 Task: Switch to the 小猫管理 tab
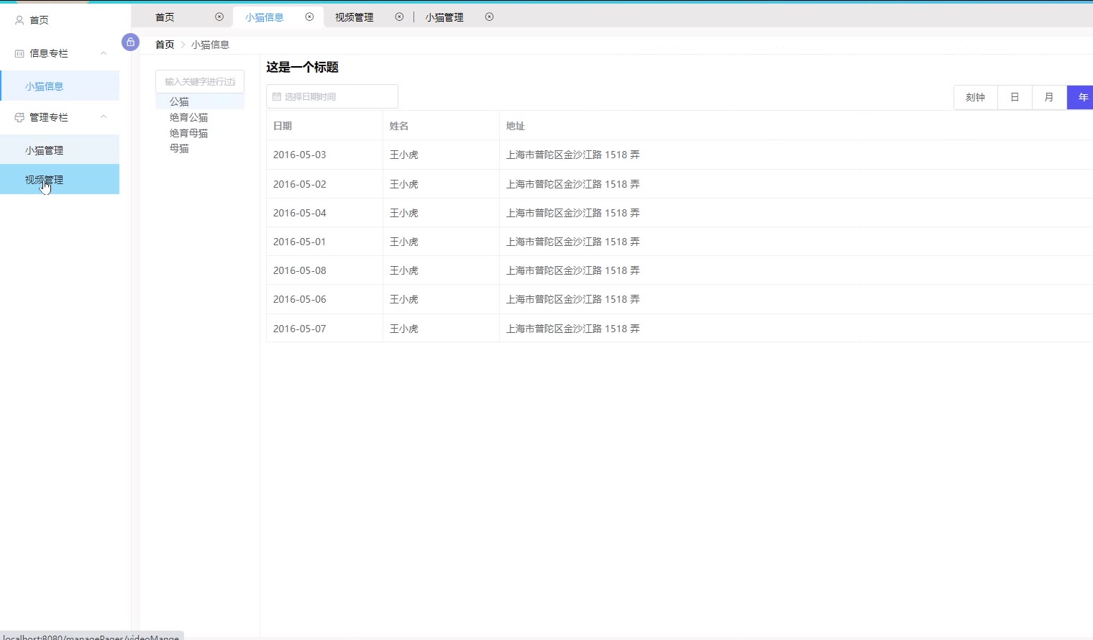point(444,17)
